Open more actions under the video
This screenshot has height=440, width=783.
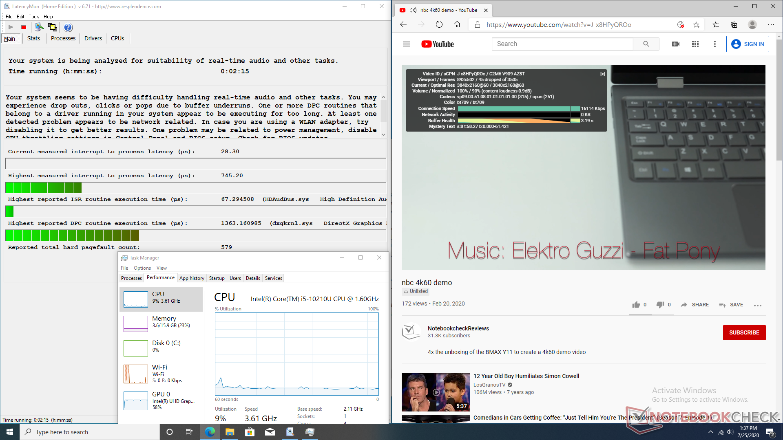[x=758, y=305]
